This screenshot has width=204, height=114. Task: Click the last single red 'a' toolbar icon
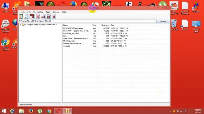point(54,16)
